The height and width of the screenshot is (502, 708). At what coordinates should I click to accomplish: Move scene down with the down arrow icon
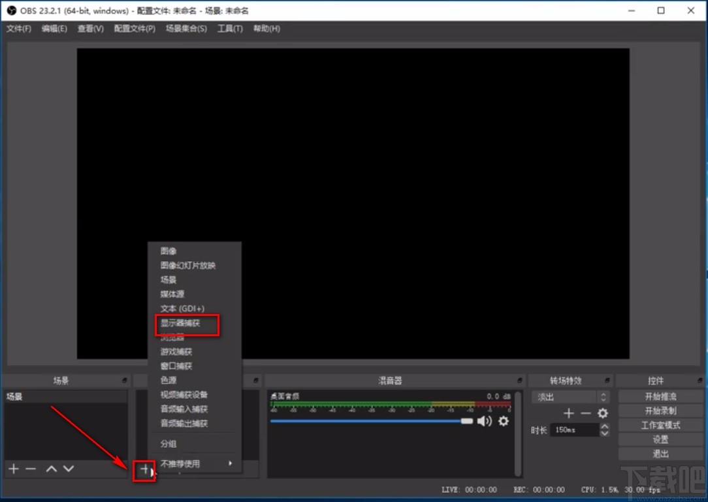click(x=68, y=468)
